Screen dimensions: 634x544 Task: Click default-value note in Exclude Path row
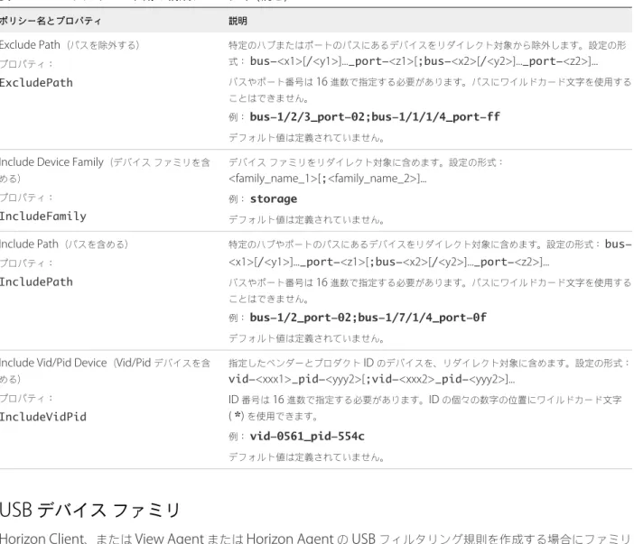(306, 138)
